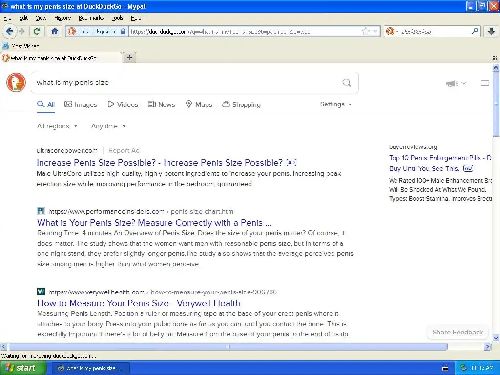Open the DuckDuckGo hamburger menu
Viewport: 500px width, 375px height.
pyautogui.click(x=485, y=83)
